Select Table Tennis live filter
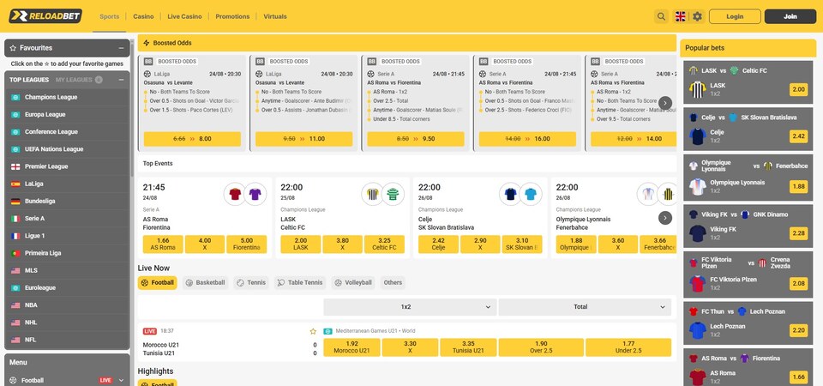 click(300, 282)
